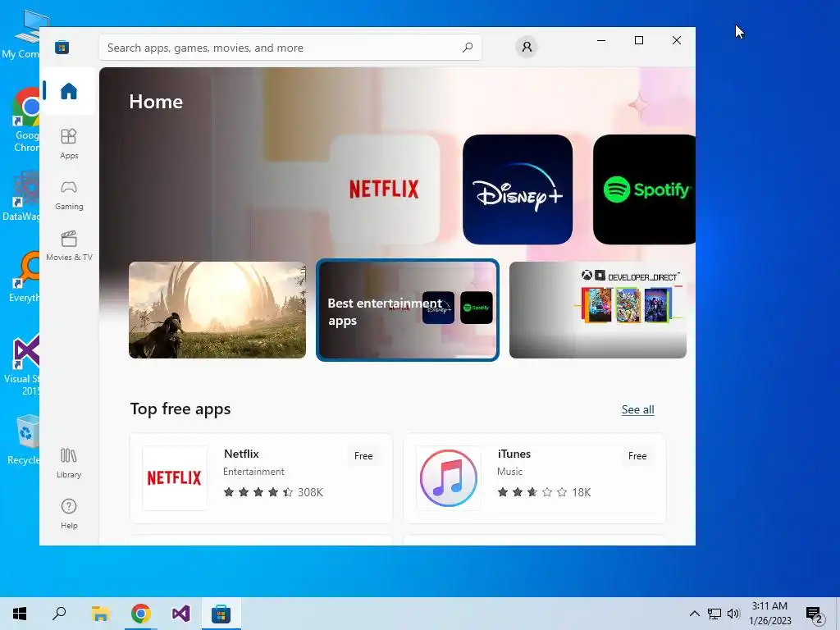This screenshot has height=630, width=840.
Task: Click the See all link for Top free apps
Action: (x=637, y=410)
